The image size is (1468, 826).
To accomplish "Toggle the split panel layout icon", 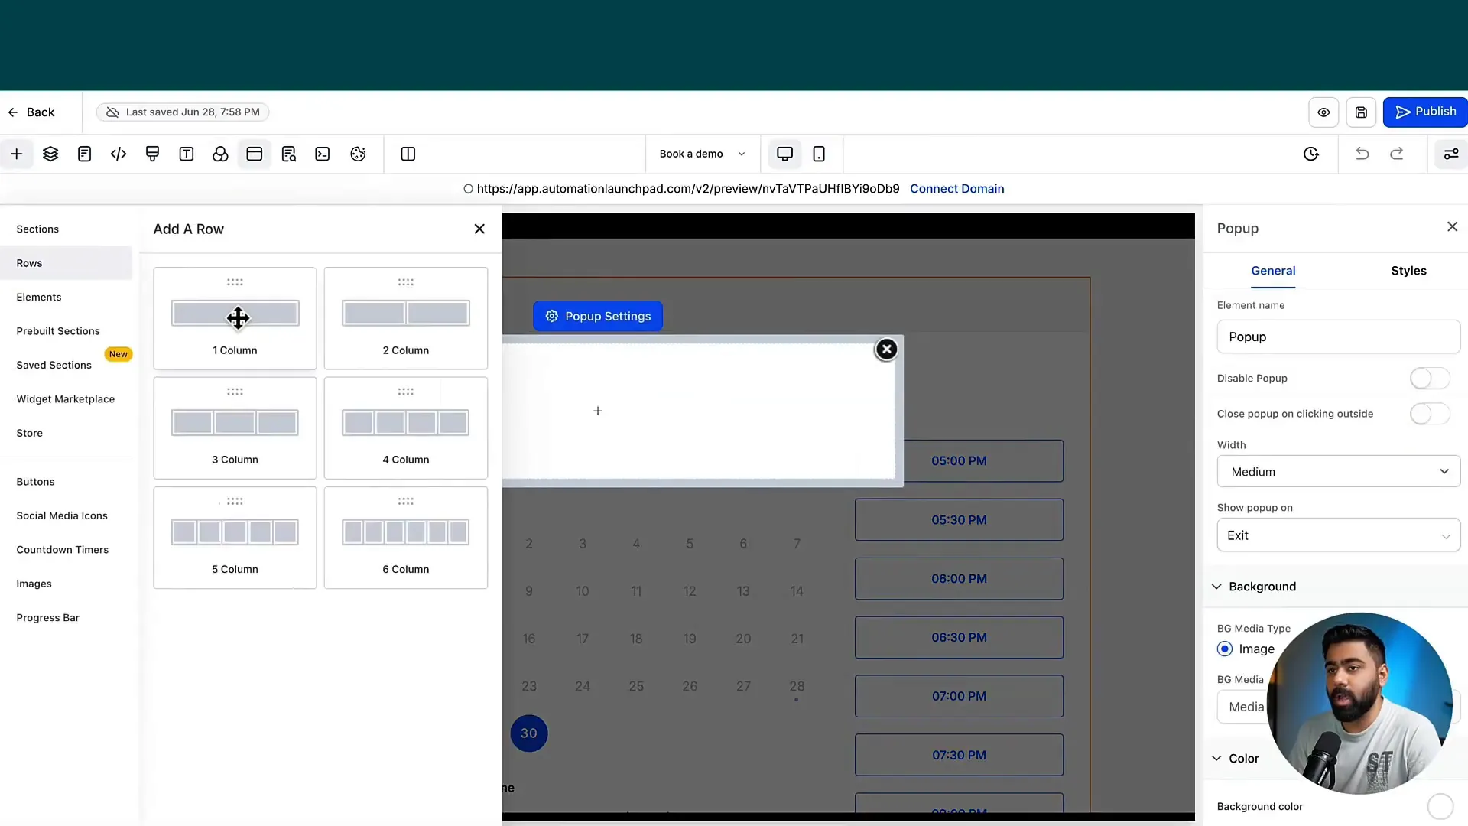I will point(408,154).
